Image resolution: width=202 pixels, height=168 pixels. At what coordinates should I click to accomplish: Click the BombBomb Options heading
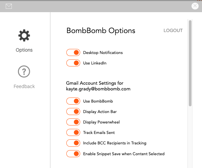click(x=101, y=31)
